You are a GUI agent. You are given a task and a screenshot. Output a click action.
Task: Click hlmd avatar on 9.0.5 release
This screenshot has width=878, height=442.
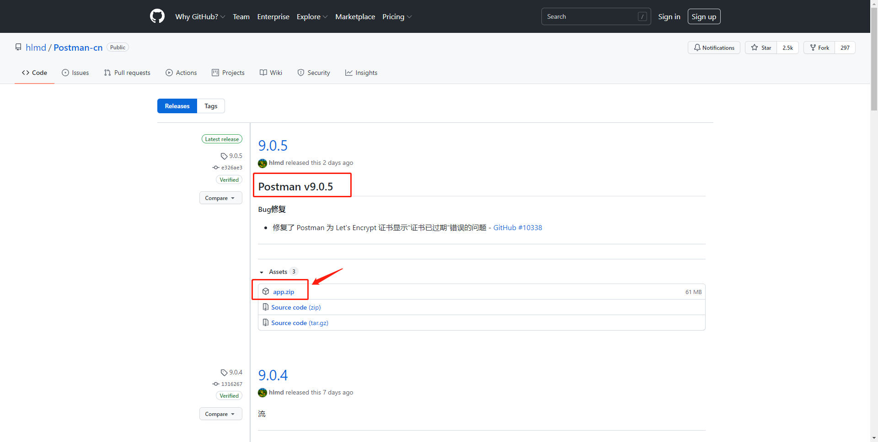tap(262, 163)
